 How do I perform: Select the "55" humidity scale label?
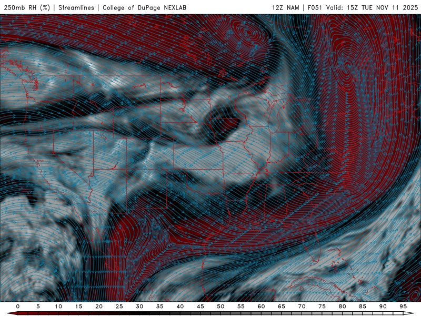240,307
